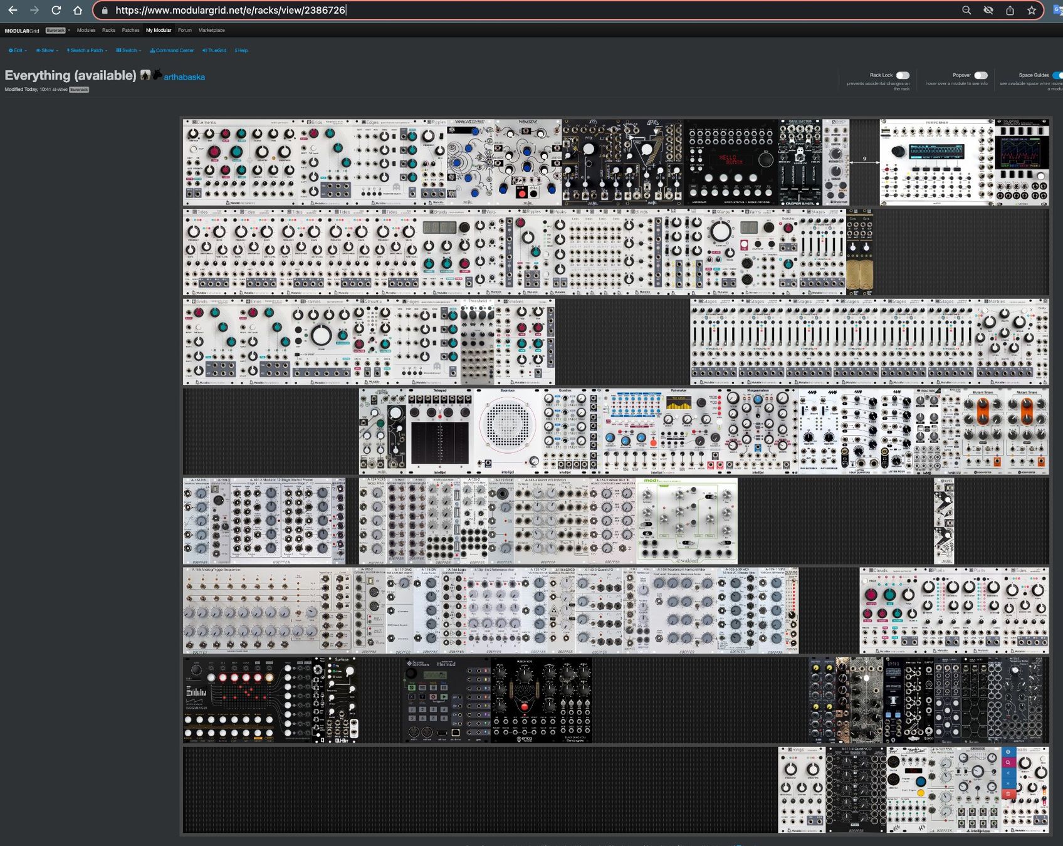The height and width of the screenshot is (846, 1063).
Task: Toggle the Rack Lock switch
Action: pos(903,75)
